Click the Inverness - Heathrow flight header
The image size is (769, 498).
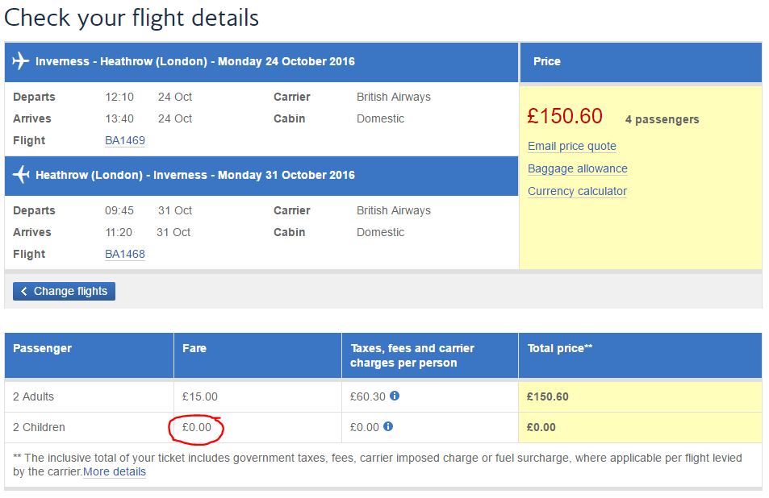point(261,62)
